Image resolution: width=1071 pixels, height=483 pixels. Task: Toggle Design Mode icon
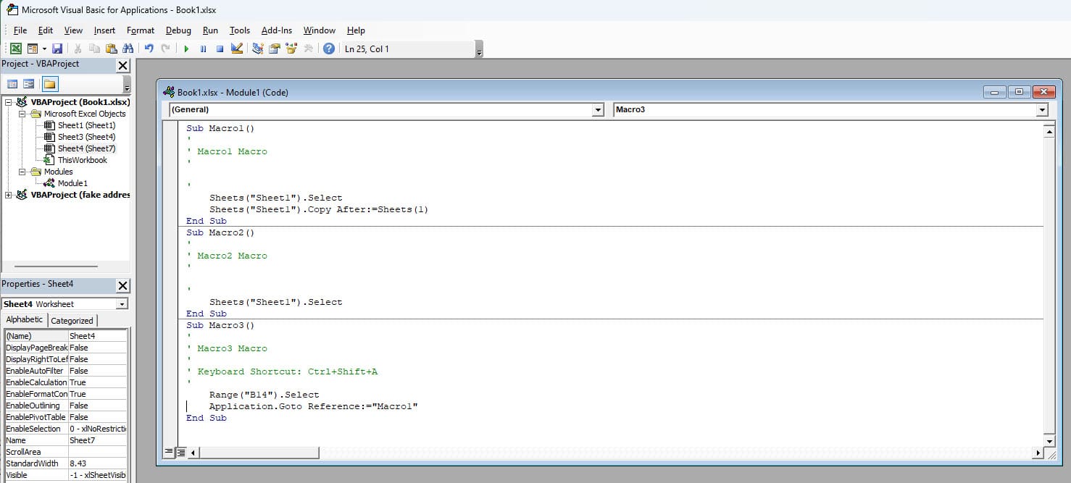[x=236, y=49]
